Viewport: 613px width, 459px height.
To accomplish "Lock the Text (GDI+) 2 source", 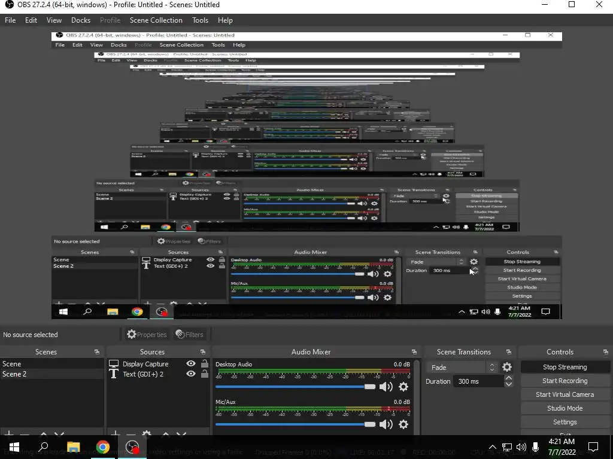I will click(x=205, y=374).
